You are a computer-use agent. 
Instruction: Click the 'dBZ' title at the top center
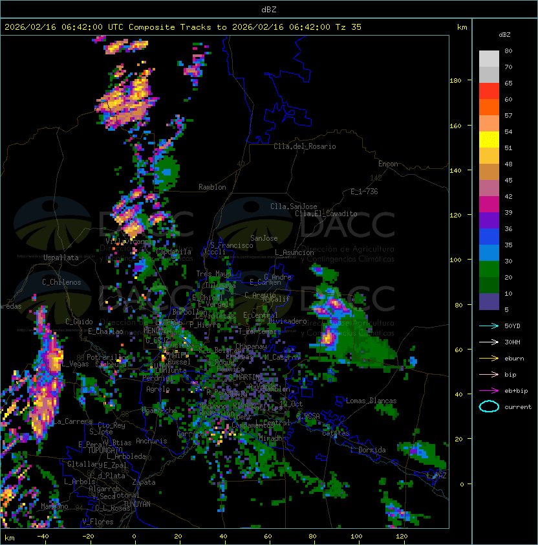click(x=269, y=10)
